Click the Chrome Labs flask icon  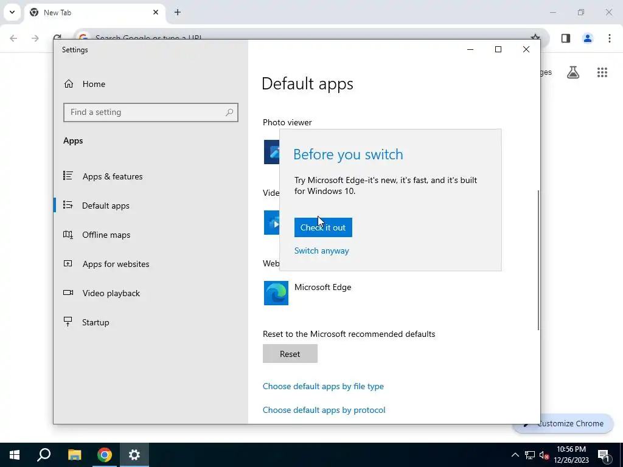(573, 72)
